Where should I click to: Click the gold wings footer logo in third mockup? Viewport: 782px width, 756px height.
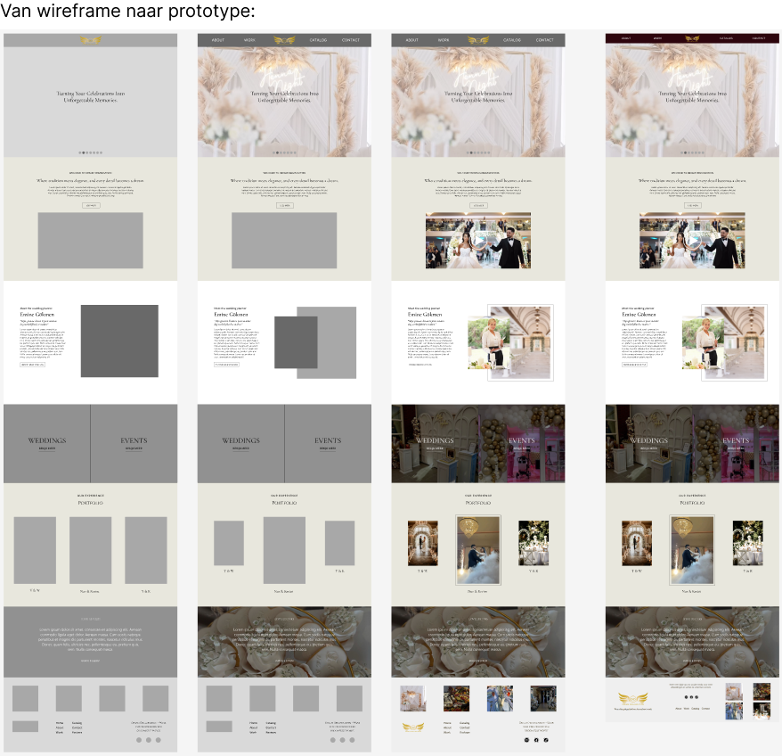412,727
